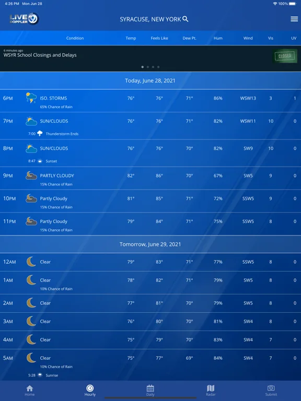Tap the Dew Pt. column header
This screenshot has width=301, height=401.
coord(189,38)
